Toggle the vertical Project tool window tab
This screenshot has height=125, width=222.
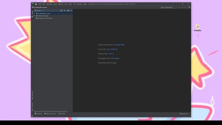[x=32, y=14]
